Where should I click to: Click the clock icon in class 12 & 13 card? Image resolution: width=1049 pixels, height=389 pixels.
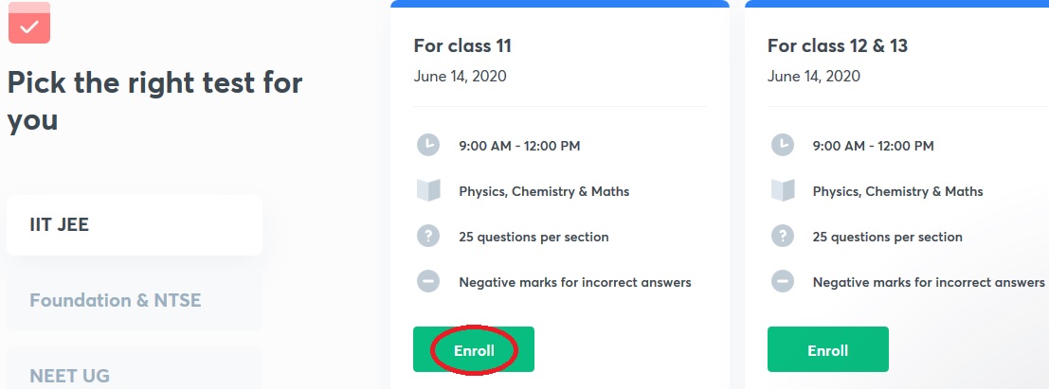[x=782, y=145]
